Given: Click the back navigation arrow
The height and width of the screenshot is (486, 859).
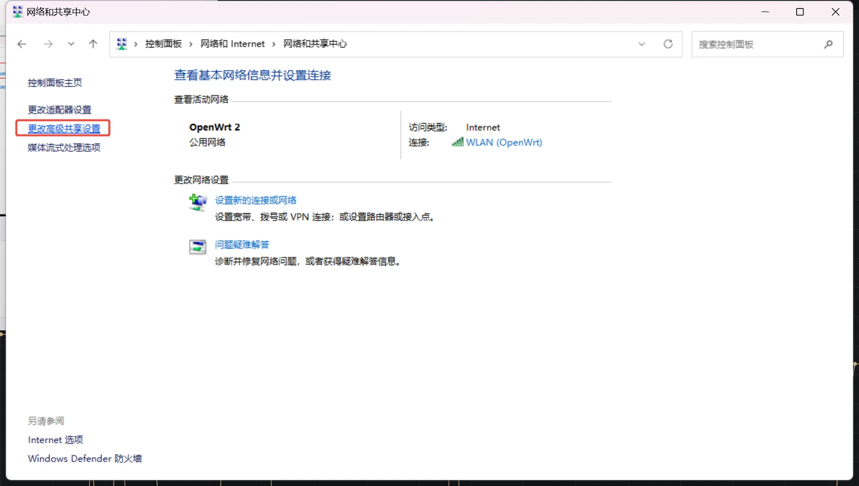Looking at the screenshot, I should click(22, 44).
